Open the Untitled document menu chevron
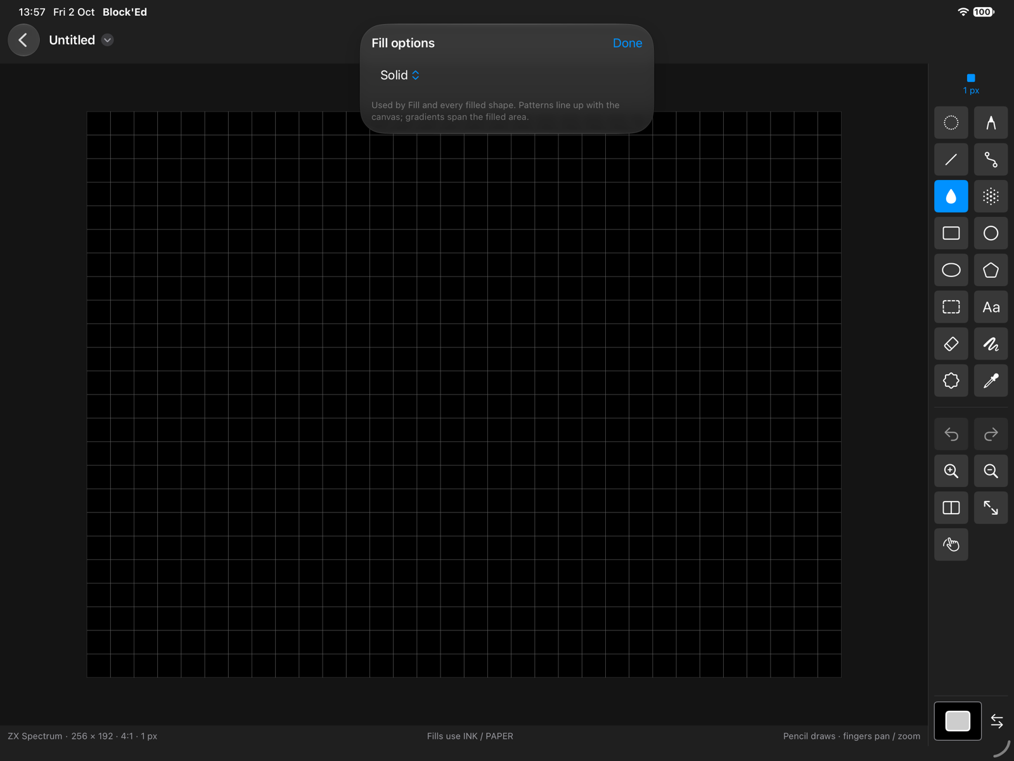The width and height of the screenshot is (1014, 761). click(107, 40)
